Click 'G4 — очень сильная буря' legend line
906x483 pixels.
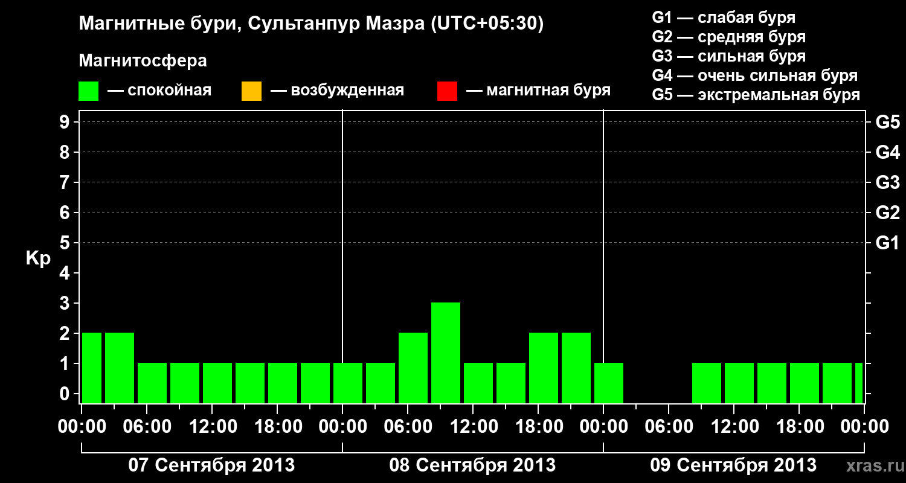click(x=755, y=75)
